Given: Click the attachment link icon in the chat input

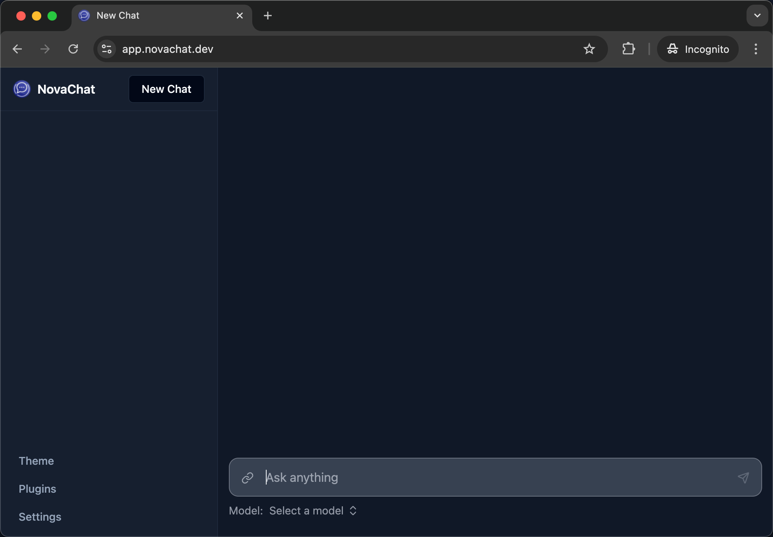Looking at the screenshot, I should 248,478.
